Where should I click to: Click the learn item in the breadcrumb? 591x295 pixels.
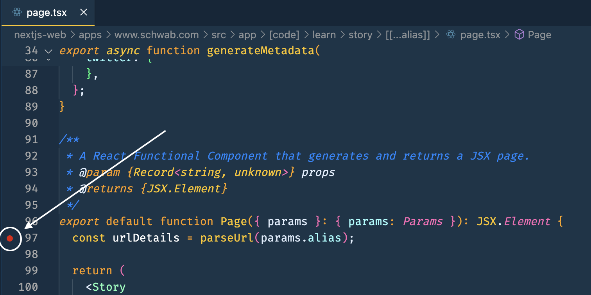coord(324,35)
